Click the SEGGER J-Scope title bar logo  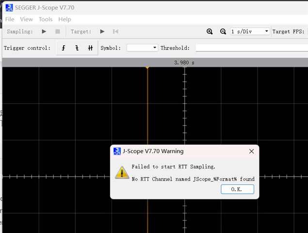(9, 8)
